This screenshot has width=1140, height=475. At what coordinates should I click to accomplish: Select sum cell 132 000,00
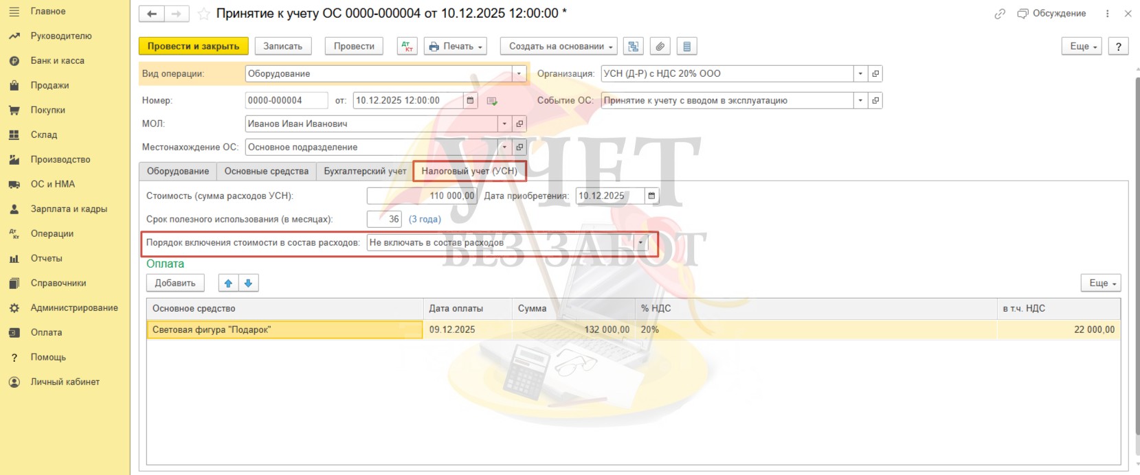point(574,329)
